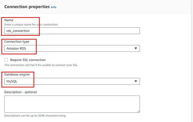This screenshot has width=193, height=122.
Task: Click the Description - optional label
Action: (x=21, y=92)
